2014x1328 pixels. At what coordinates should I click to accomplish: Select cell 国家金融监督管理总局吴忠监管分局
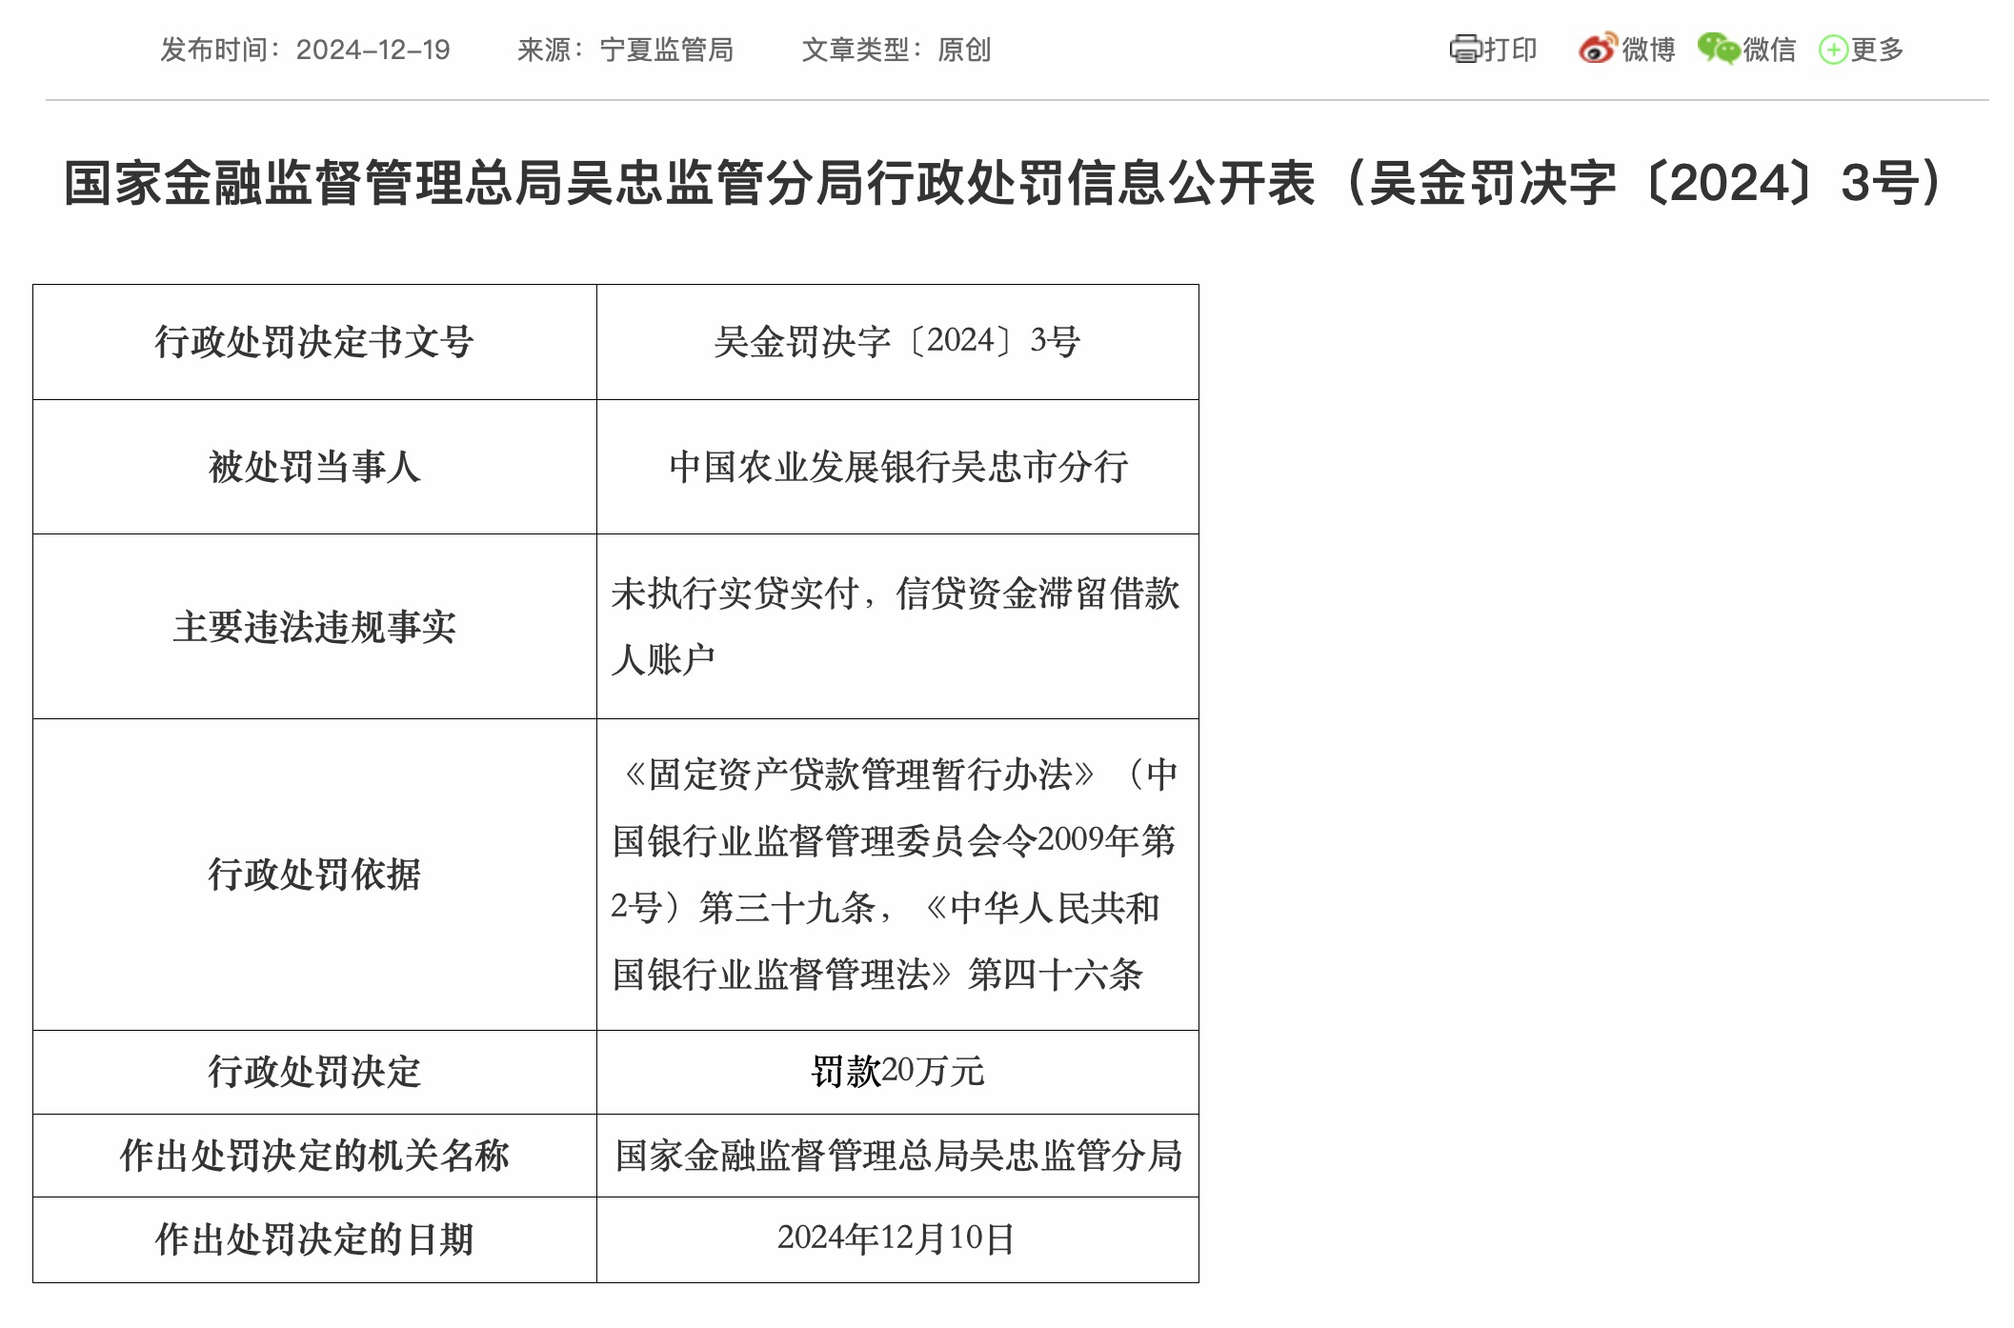coord(897,1156)
